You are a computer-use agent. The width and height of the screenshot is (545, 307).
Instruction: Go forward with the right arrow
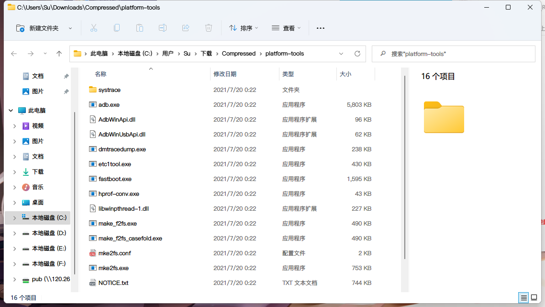coord(31,54)
